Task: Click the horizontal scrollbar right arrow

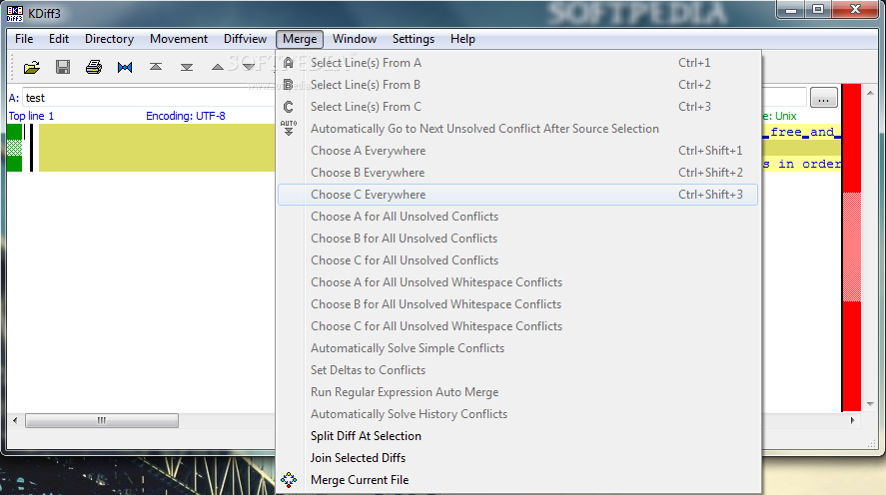Action: pos(853,420)
